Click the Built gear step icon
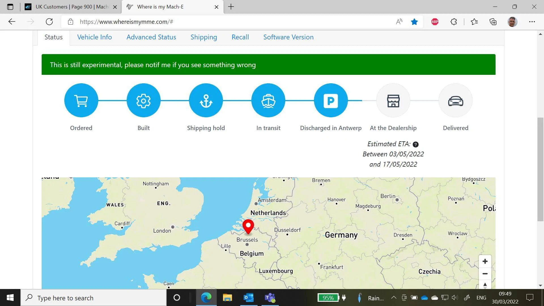544x306 pixels. [144, 100]
